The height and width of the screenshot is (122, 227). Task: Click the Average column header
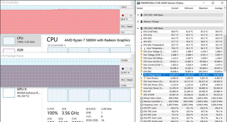coord(218,8)
